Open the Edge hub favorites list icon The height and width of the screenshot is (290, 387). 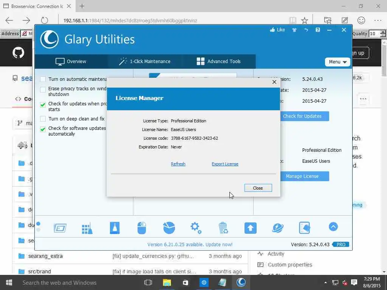coord(328,20)
